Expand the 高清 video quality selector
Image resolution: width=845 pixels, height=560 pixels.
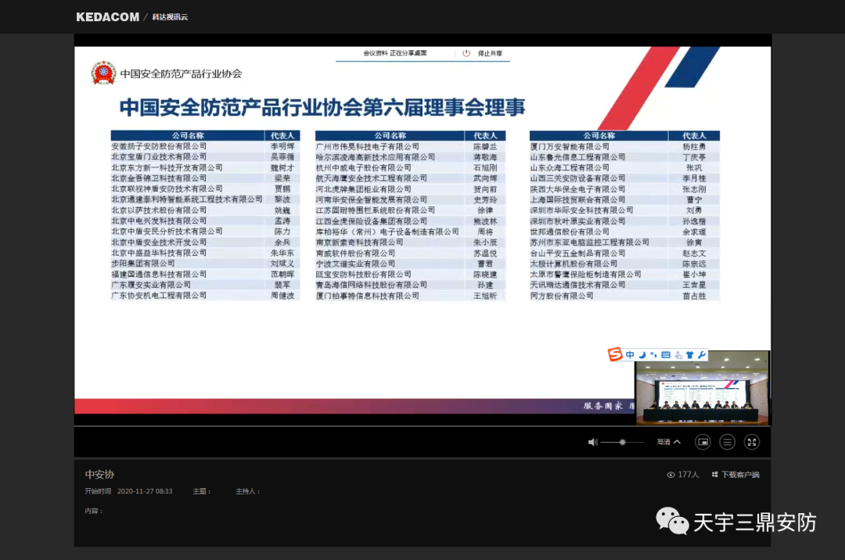pos(667,442)
